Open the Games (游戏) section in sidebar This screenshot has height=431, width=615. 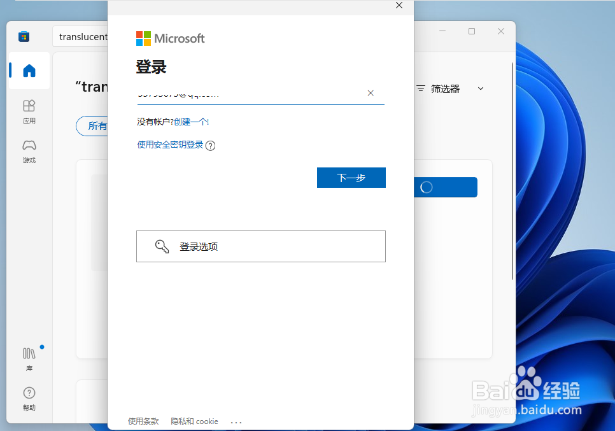click(x=29, y=152)
